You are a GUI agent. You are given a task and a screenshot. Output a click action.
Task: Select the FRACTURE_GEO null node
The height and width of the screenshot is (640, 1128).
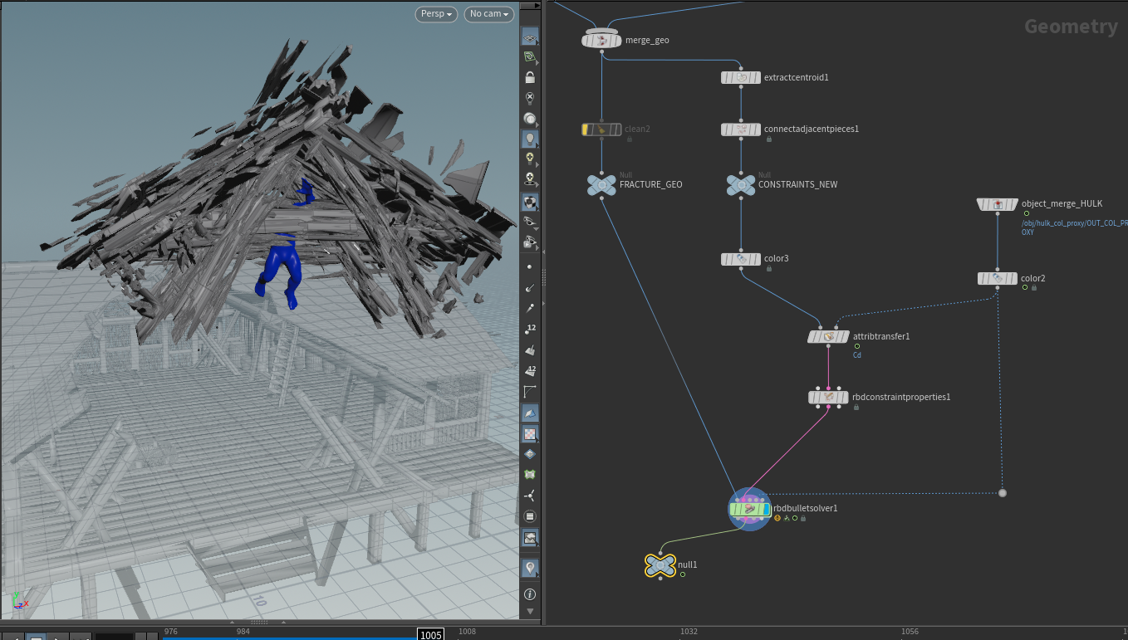(x=601, y=184)
